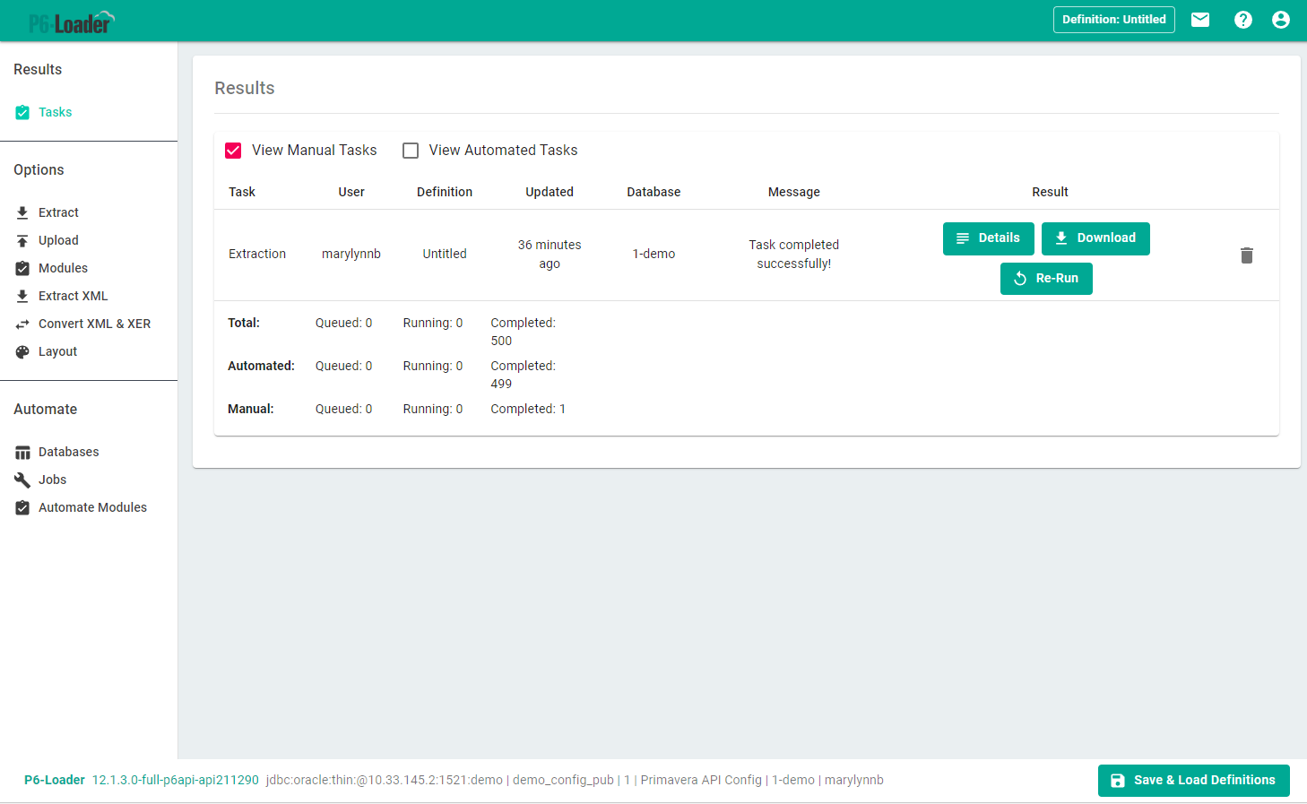Viewport: 1307px width, 804px height.
Task: Uncheck View Manual Tasks checkbox
Action: (233, 151)
